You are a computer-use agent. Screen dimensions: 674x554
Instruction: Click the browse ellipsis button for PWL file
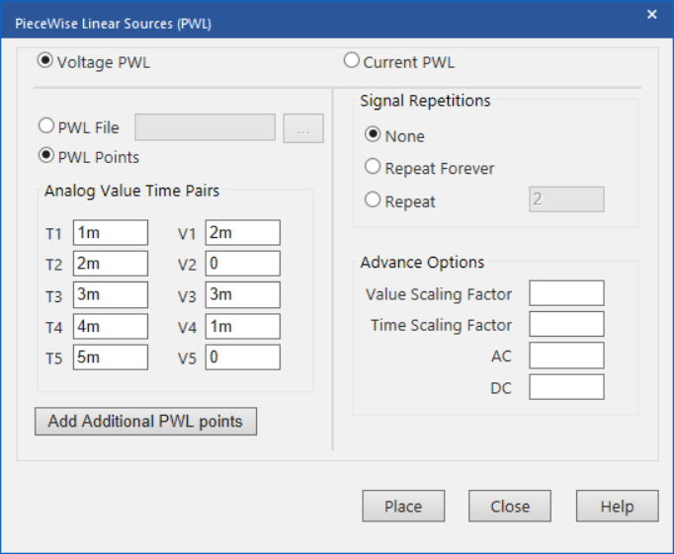(303, 128)
